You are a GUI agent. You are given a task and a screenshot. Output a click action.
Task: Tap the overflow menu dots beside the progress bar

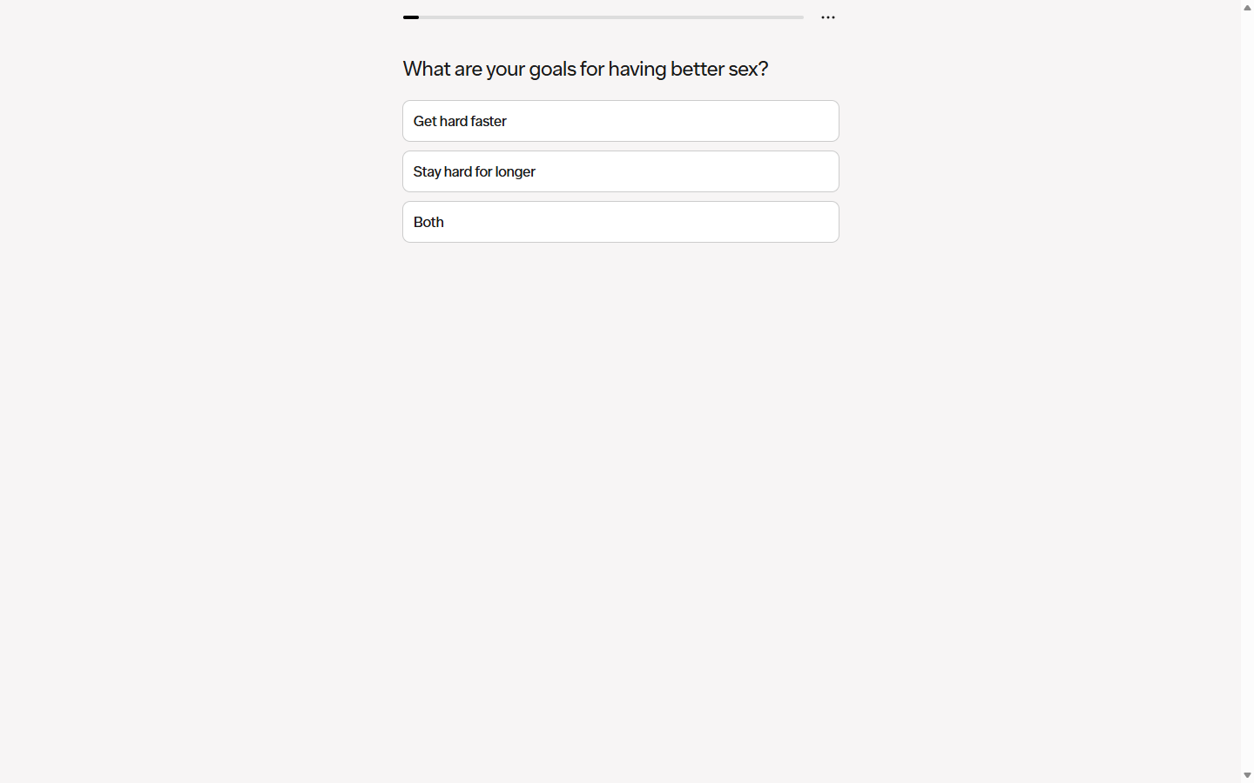pos(827,17)
